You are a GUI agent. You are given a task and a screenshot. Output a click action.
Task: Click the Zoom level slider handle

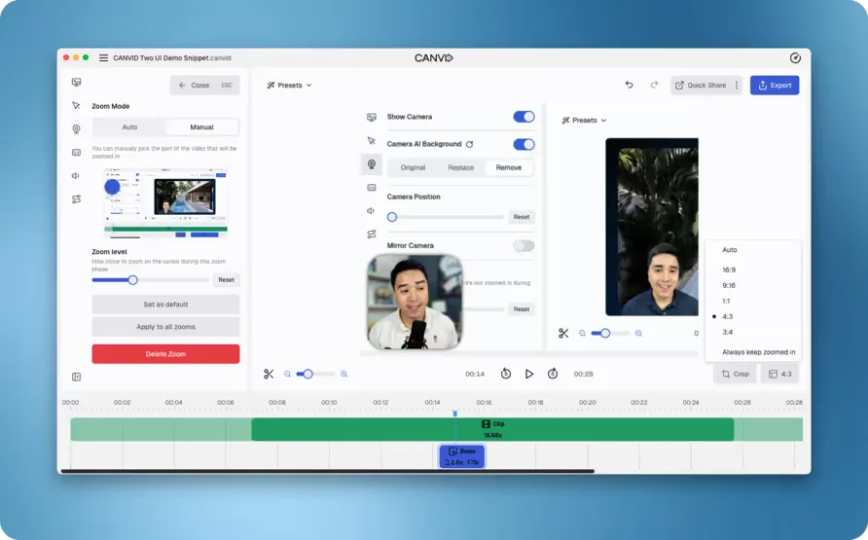point(133,280)
